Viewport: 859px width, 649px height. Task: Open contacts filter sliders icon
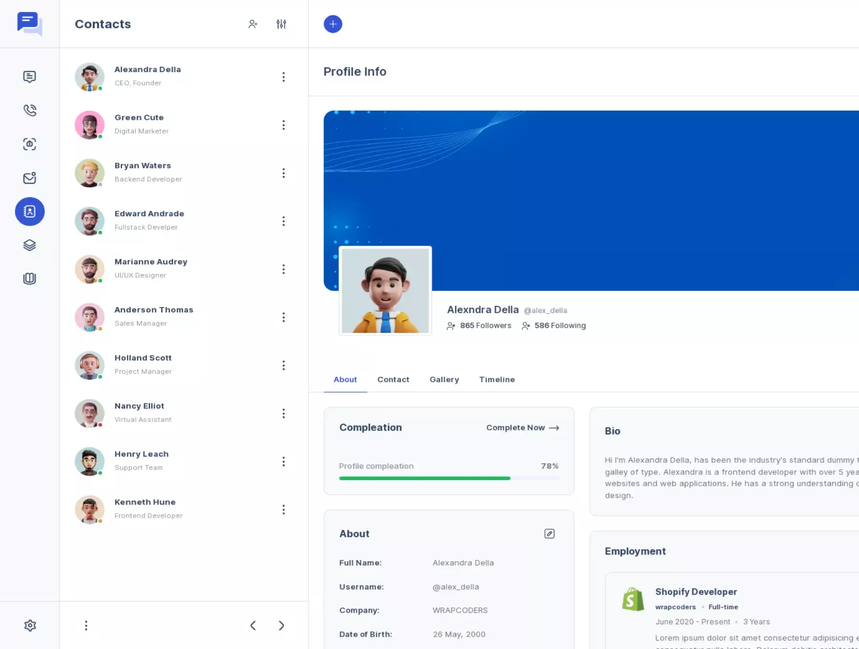tap(282, 24)
